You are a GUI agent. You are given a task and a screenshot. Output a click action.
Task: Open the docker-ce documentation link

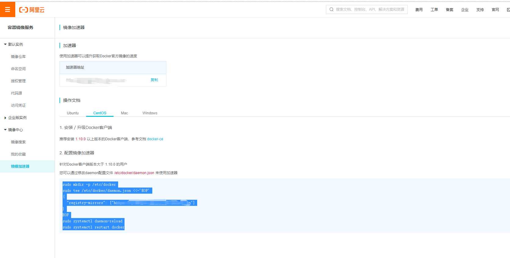click(x=155, y=139)
